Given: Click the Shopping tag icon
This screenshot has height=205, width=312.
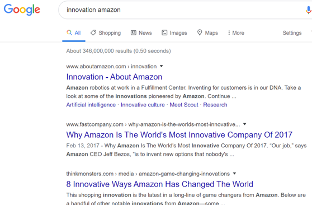Looking at the screenshot, I should [93, 32].
